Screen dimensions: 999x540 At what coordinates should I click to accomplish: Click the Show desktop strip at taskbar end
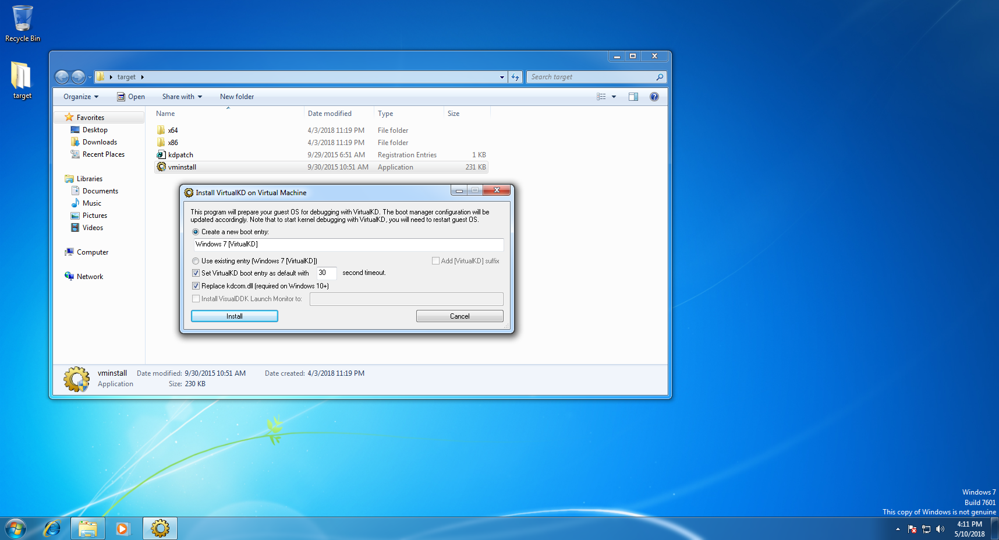tap(995, 529)
